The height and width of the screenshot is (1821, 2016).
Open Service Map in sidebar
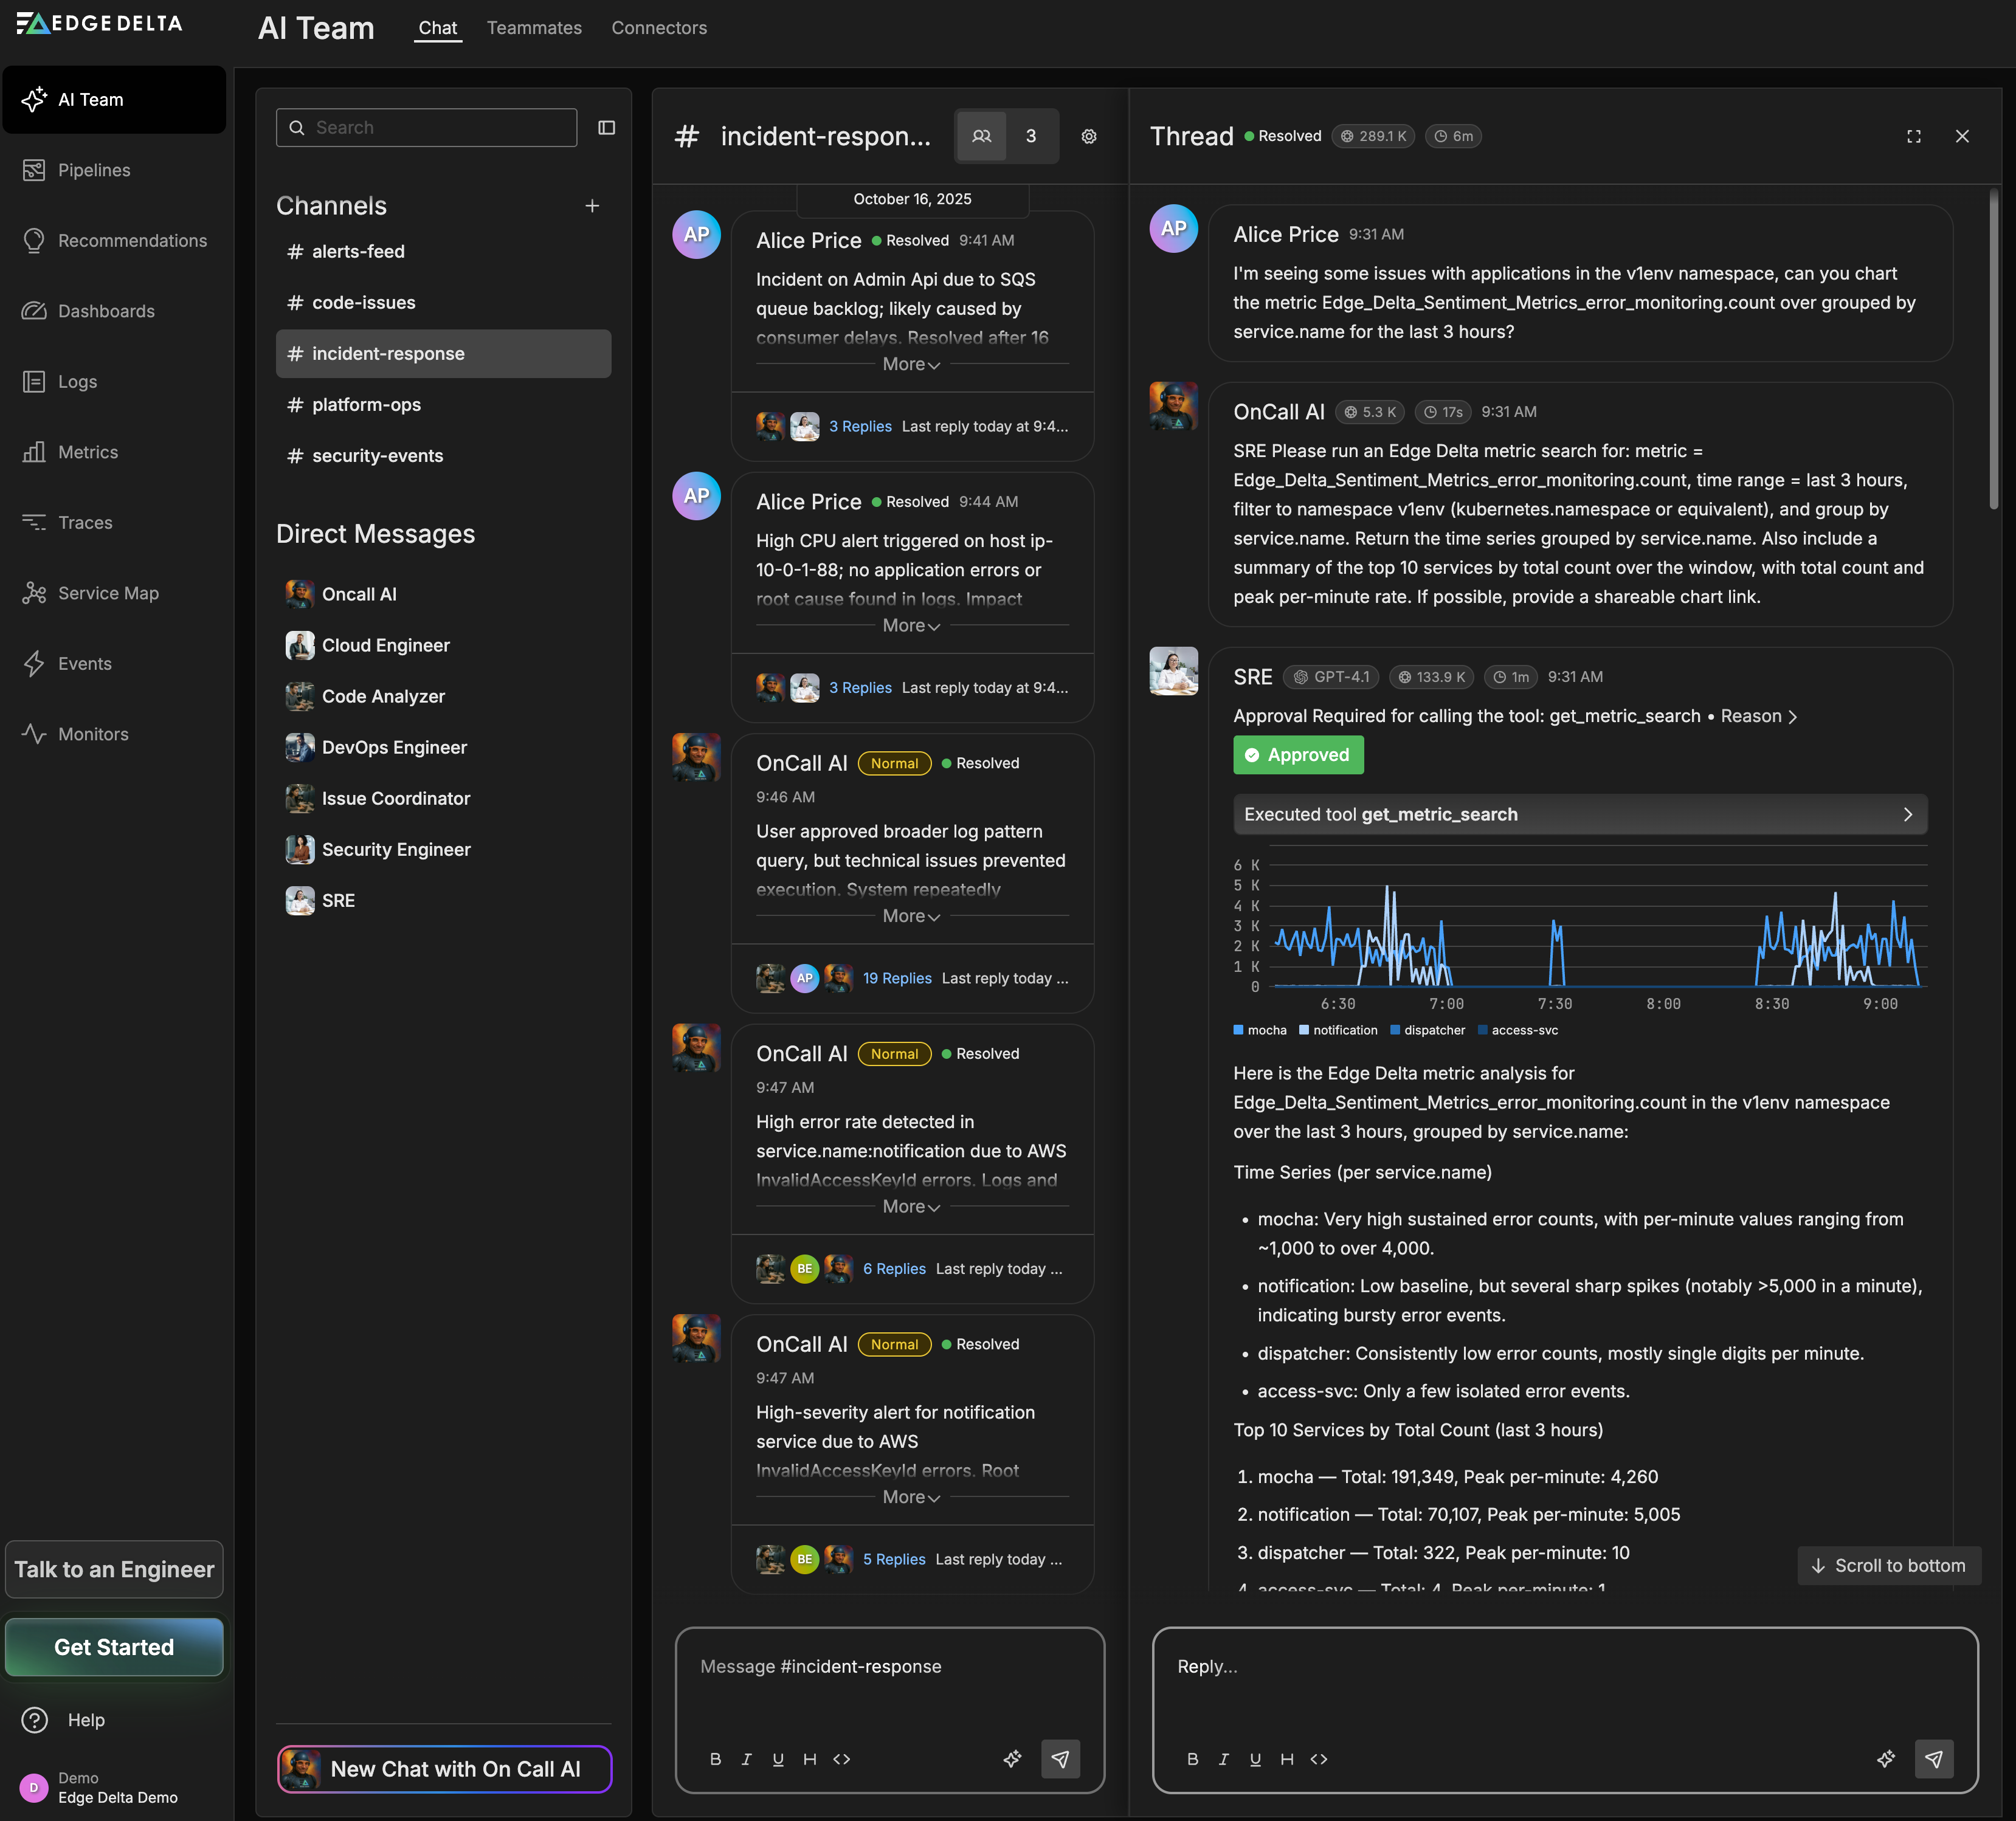108,593
